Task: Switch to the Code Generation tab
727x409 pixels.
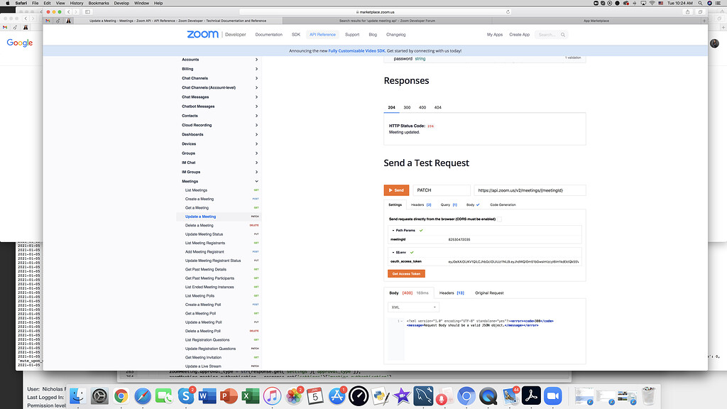Action: pos(501,204)
